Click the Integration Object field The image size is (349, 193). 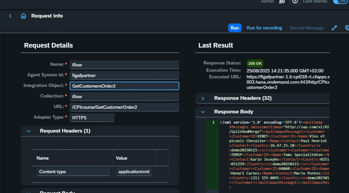(124, 86)
